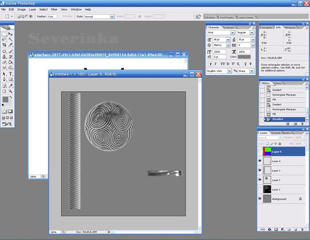
Task: Select the Rectangular Marquee tool
Action: (4, 34)
